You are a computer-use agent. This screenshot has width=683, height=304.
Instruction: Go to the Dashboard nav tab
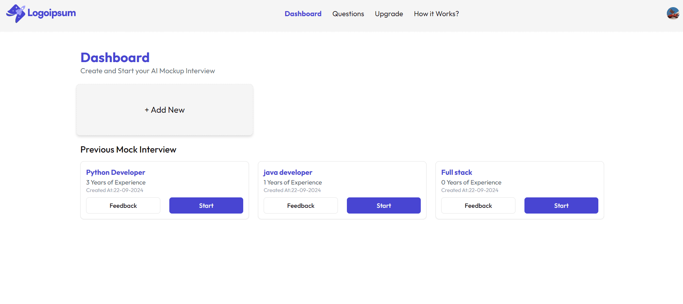(x=303, y=14)
